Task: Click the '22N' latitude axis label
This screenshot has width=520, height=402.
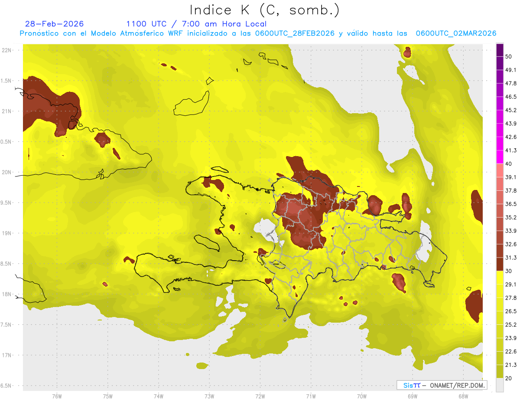Action: pos(6,50)
